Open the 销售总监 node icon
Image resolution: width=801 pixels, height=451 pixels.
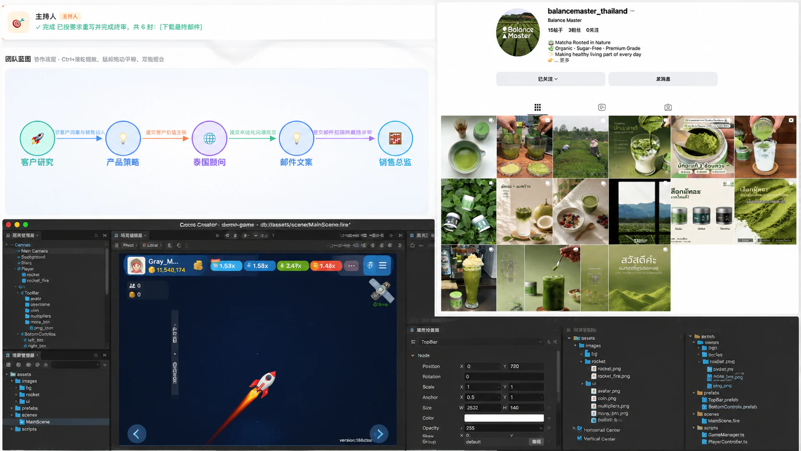(x=395, y=139)
